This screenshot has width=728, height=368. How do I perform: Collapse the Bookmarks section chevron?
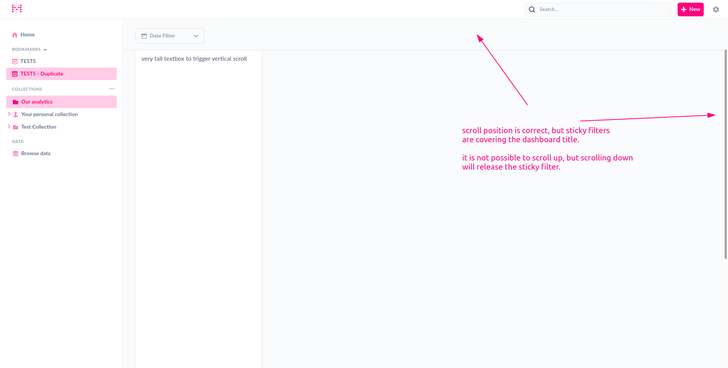coord(45,49)
